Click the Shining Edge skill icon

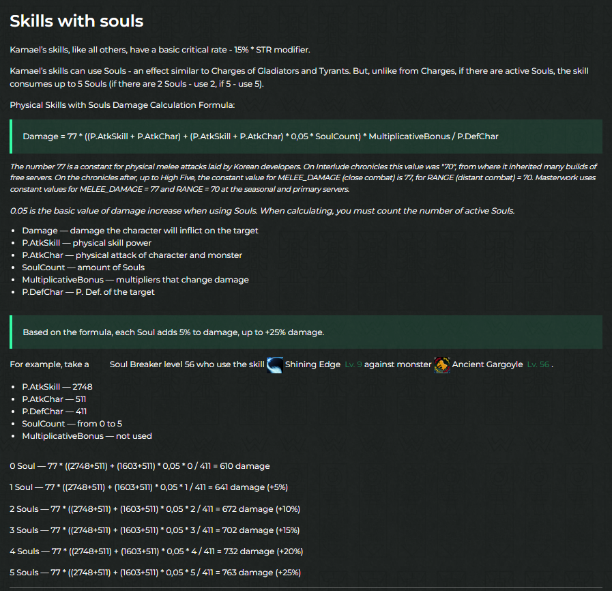[275, 364]
